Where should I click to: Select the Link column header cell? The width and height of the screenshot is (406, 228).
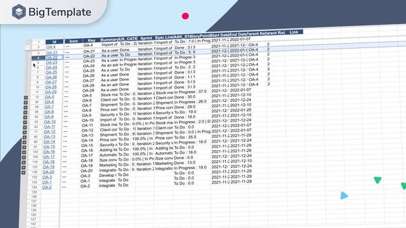(x=294, y=32)
